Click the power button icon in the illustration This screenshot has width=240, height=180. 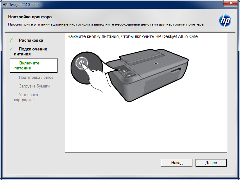pyautogui.click(x=82, y=63)
